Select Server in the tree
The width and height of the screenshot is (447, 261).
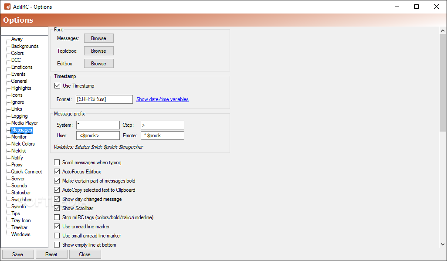pos(18,179)
